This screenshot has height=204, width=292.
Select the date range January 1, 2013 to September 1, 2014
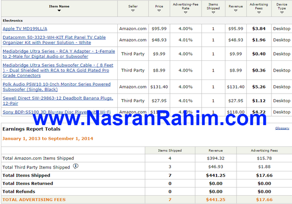click(x=48, y=139)
